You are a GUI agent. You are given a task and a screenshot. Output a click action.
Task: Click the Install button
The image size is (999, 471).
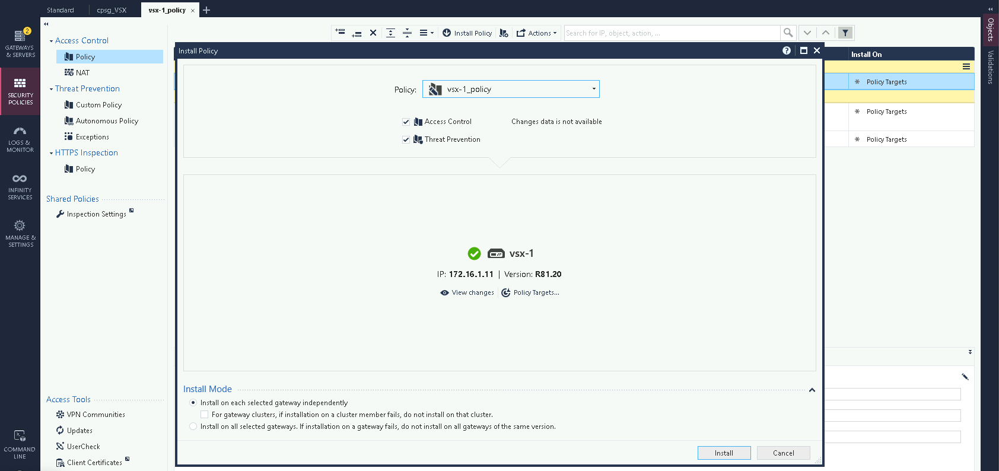coord(724,453)
